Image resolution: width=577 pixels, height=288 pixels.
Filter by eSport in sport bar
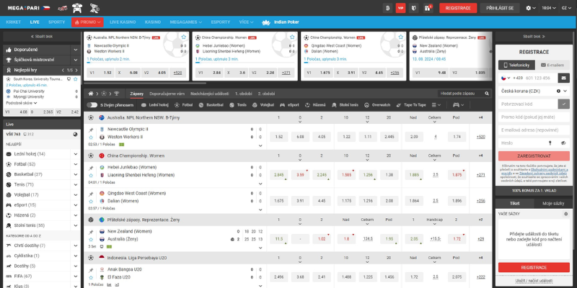click(289, 105)
